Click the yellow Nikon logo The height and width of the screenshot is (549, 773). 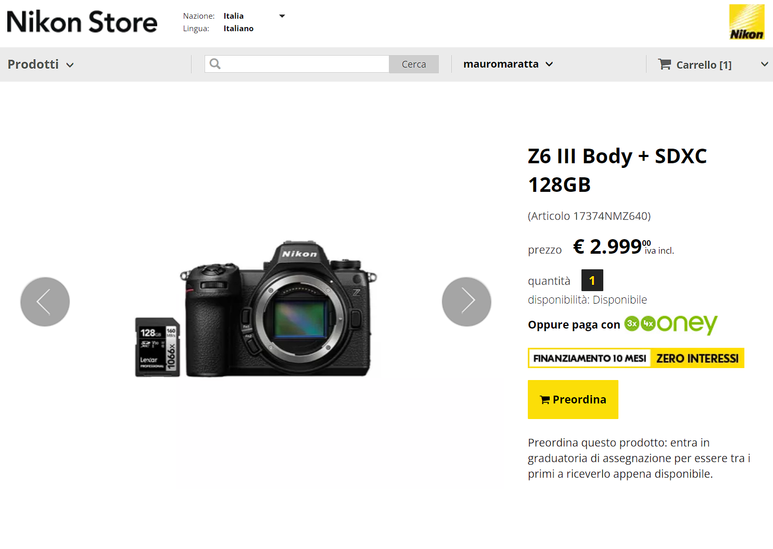click(747, 22)
